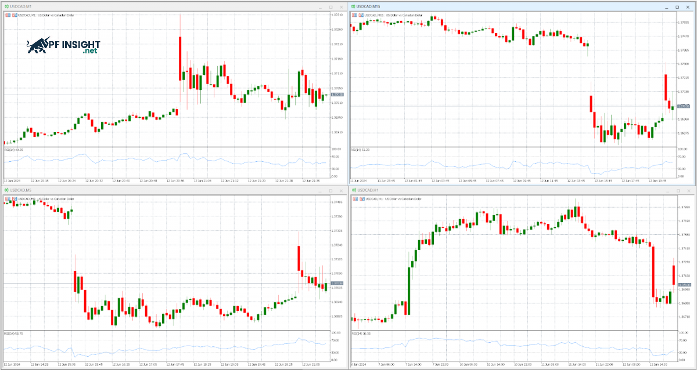Toggle one-click trading panel on USDCAD,M5 chart

pos(8,199)
